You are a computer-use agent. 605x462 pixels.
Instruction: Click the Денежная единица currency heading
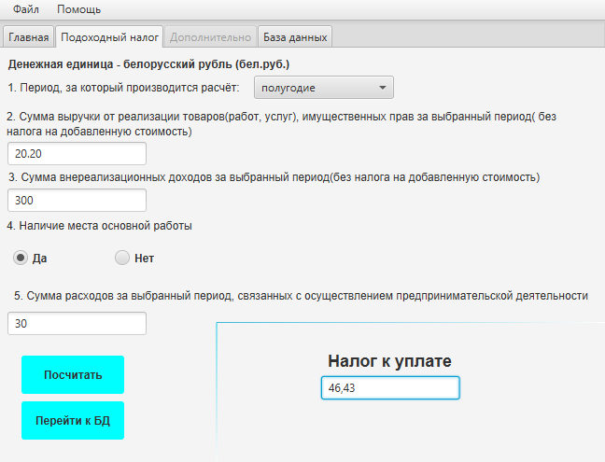[x=148, y=64]
